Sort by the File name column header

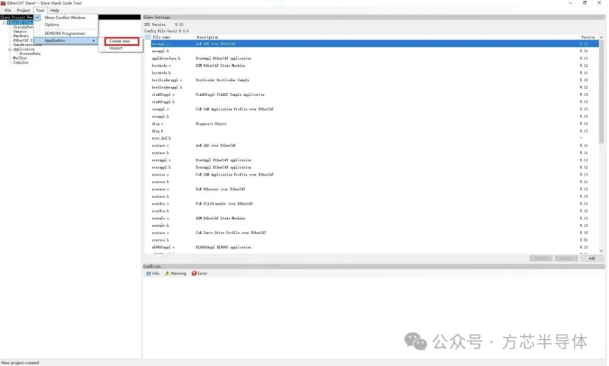click(161, 37)
